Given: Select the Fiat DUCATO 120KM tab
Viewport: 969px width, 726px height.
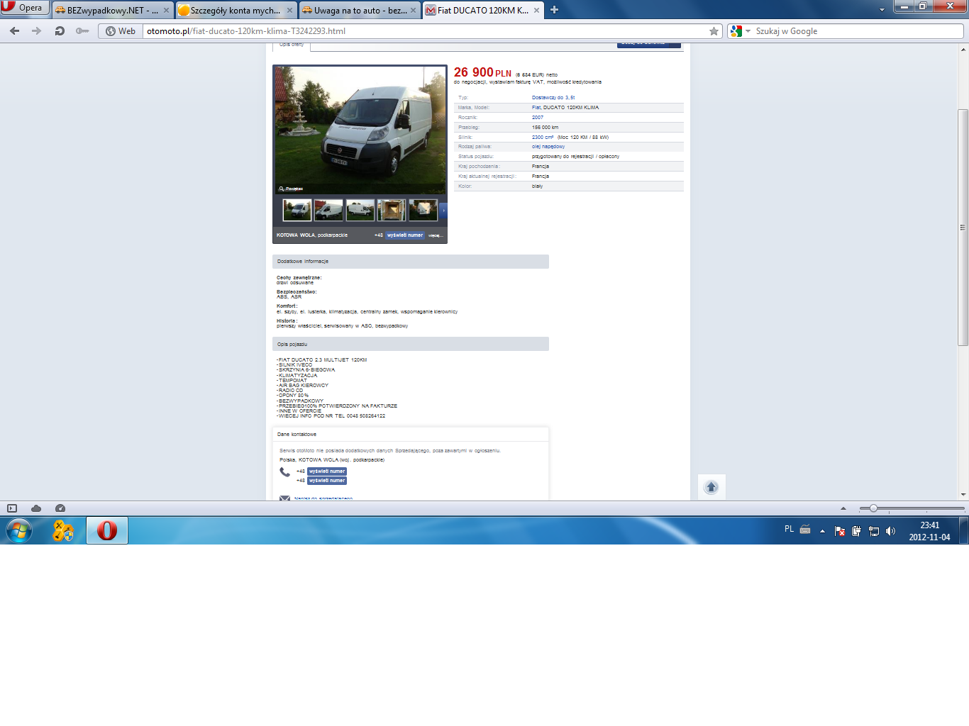Looking at the screenshot, I should tap(482, 10).
